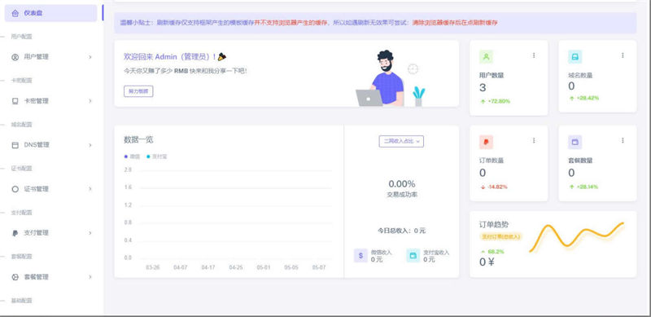651x317 pixels.
Task: Click the 支付订单 badge under 订单趋势
Action: coord(500,236)
